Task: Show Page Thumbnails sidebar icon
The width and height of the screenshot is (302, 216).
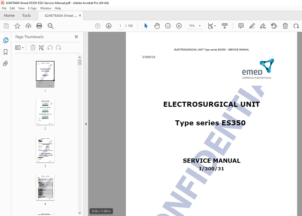Action: pos(6,40)
